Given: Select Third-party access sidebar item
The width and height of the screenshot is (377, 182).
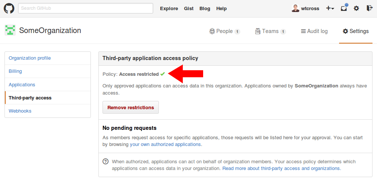Looking at the screenshot, I should (x=48, y=98).
